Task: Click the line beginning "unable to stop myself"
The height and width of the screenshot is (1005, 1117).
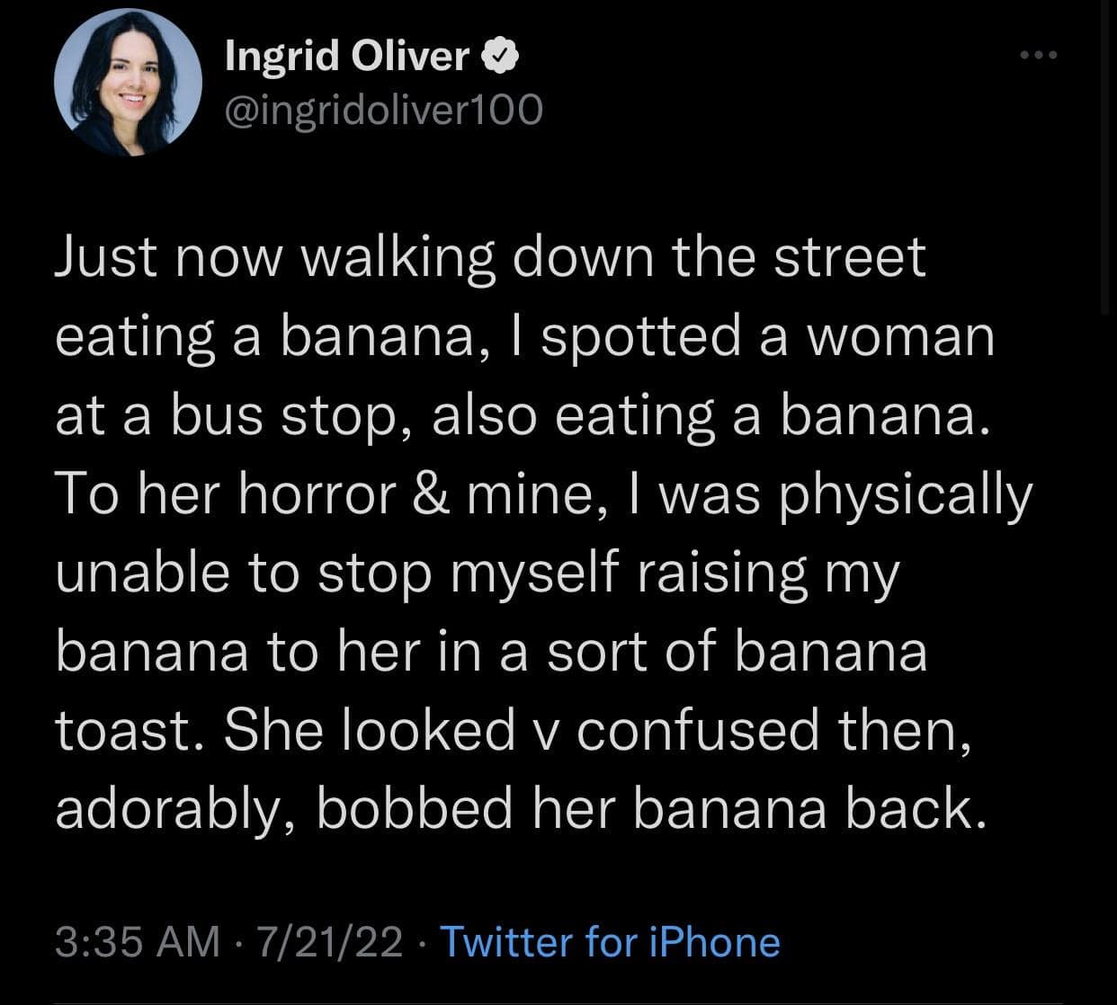Action: point(477,575)
